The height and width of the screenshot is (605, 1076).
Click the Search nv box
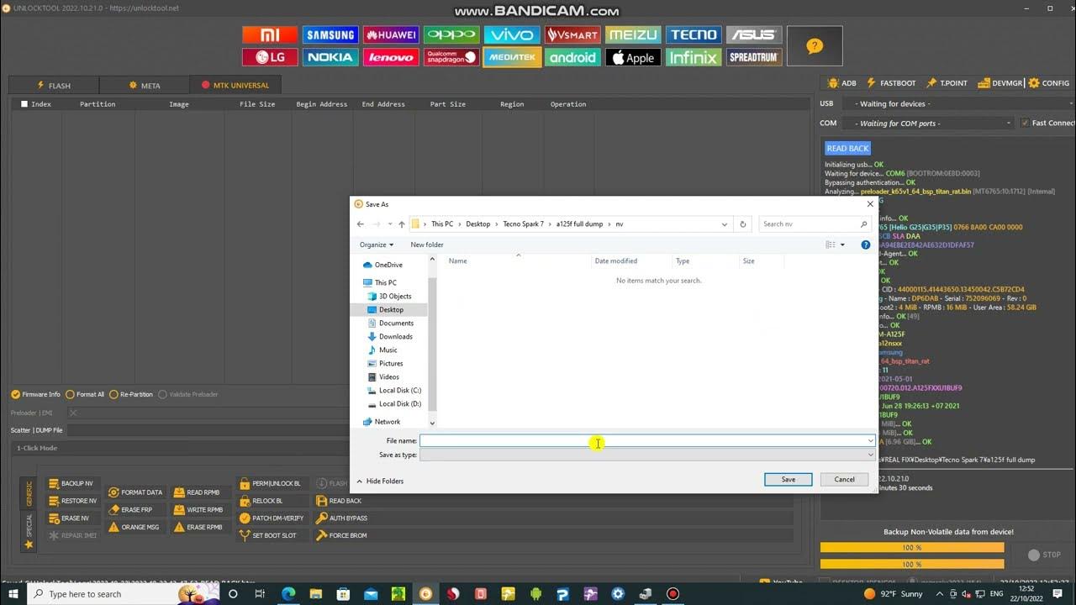pyautogui.click(x=814, y=224)
